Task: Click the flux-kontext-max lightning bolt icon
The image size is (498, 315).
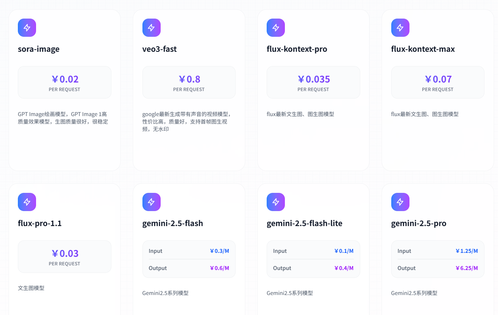Action: pos(400,27)
